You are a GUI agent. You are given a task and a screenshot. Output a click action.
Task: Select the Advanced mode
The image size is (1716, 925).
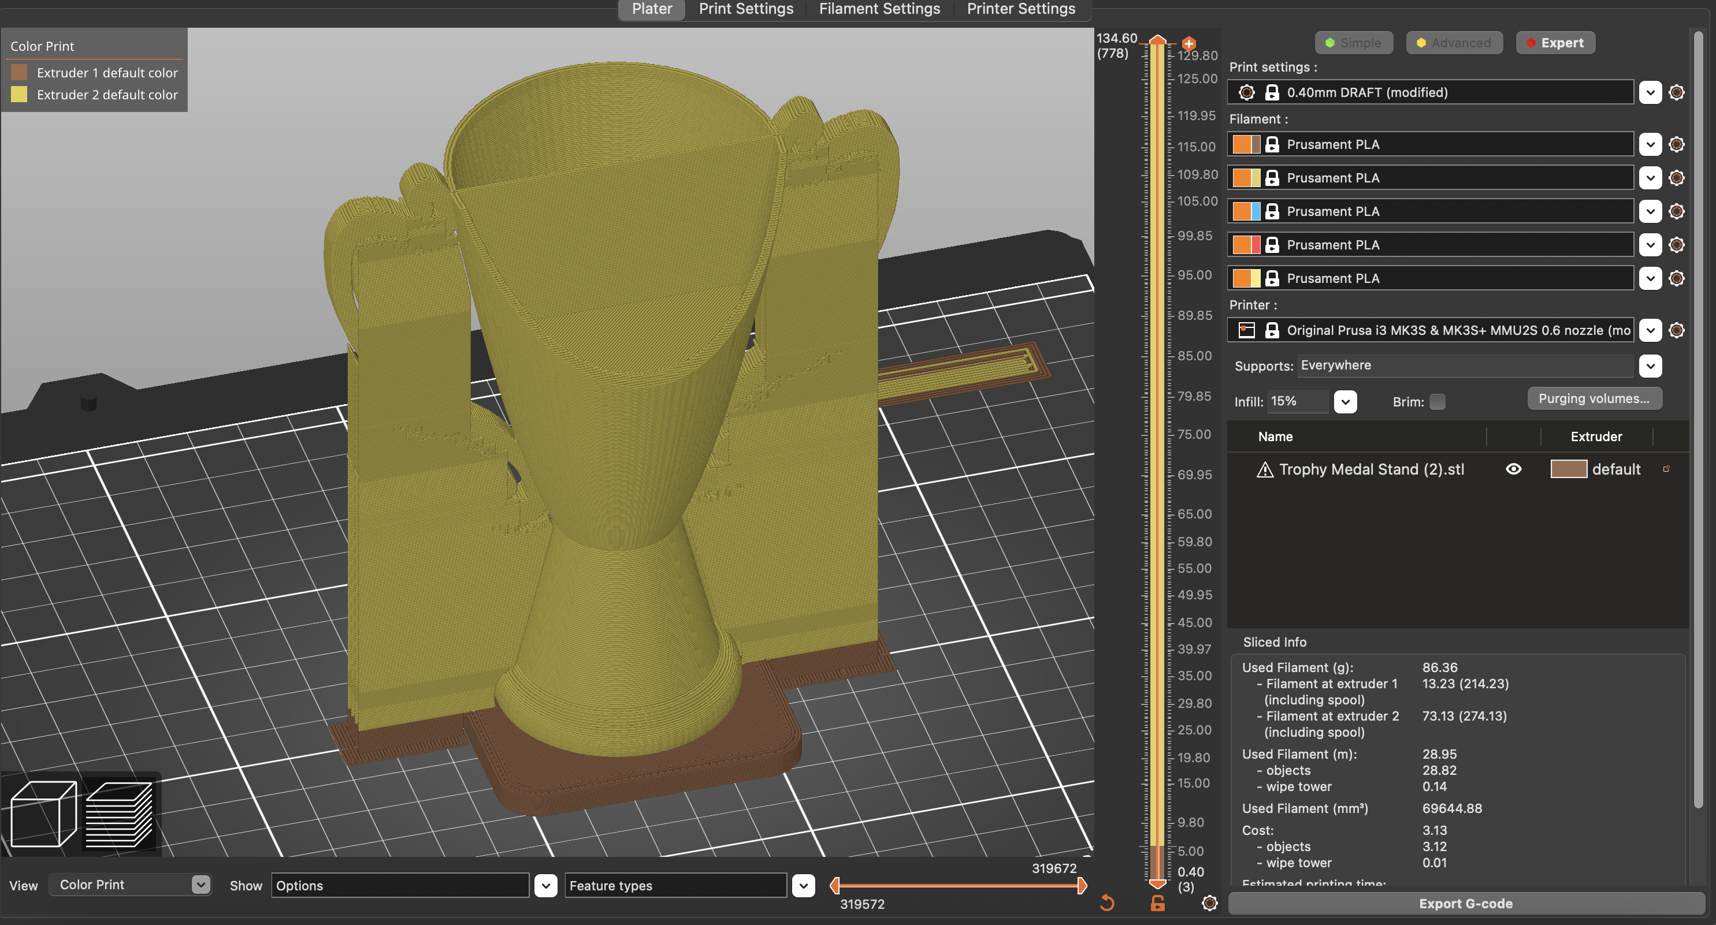[1454, 43]
